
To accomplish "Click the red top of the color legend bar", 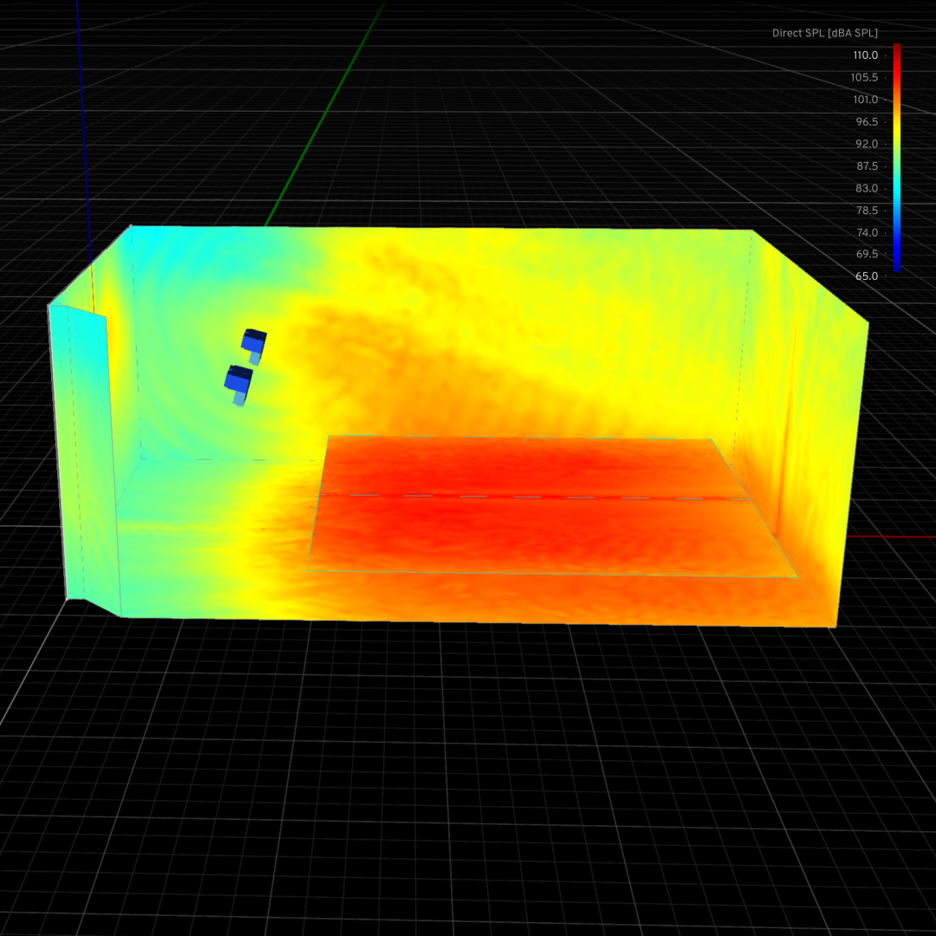I will coord(897,52).
